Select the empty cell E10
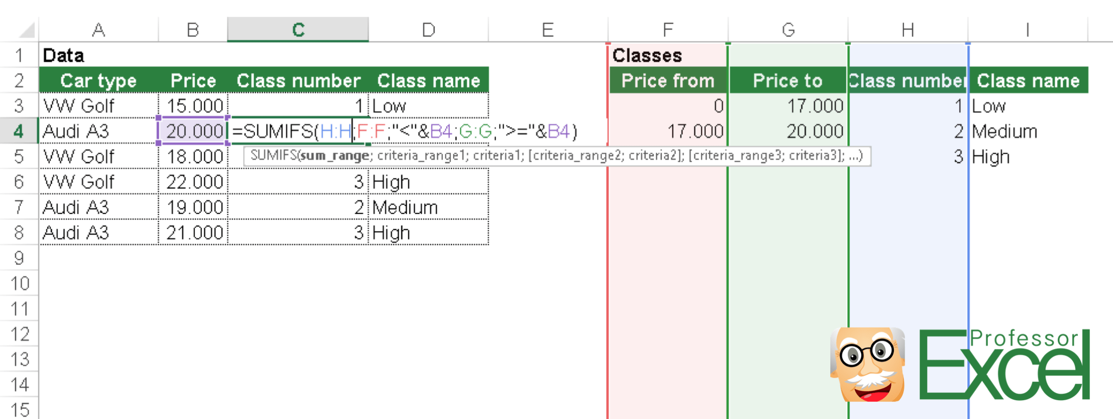 tap(547, 283)
